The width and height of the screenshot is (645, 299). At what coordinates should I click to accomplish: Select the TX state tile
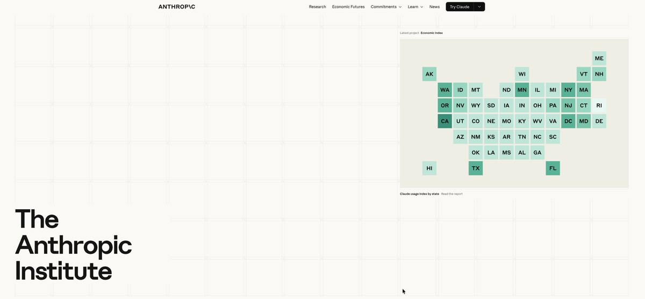(x=476, y=168)
